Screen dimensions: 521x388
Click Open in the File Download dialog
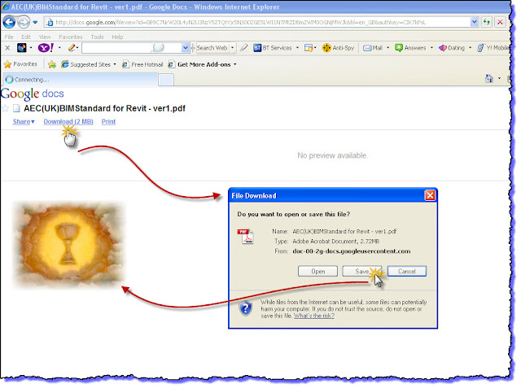(x=317, y=271)
